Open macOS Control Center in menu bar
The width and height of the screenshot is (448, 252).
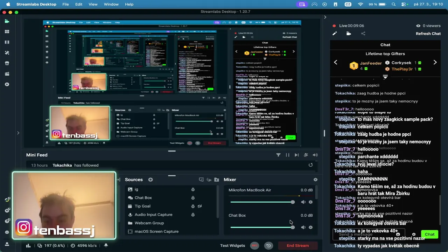(x=405, y=4)
